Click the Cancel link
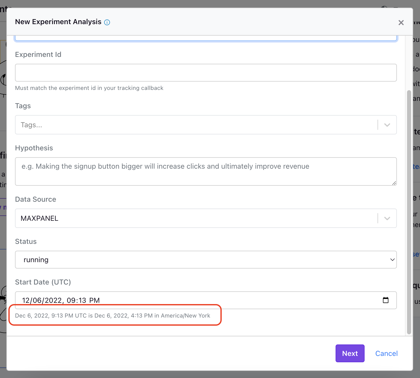The height and width of the screenshot is (378, 420). point(386,353)
